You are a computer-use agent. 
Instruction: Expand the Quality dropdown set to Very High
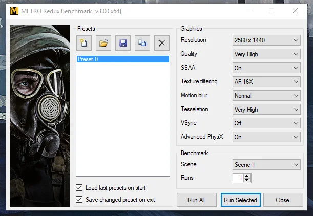(266, 54)
